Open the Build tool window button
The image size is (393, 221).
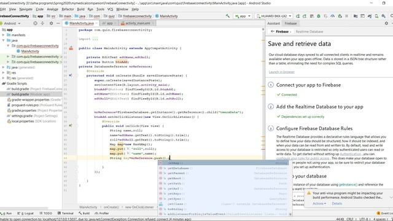pos(84,213)
